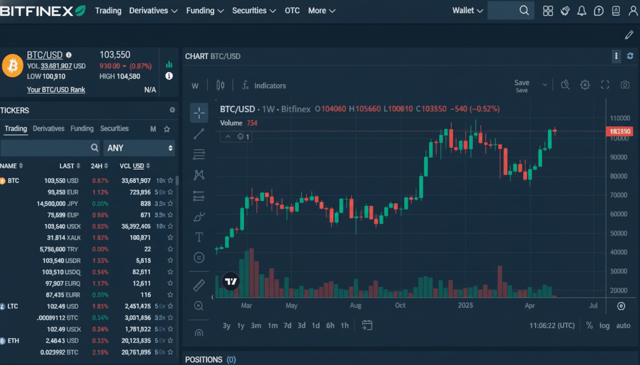Select the Securities tab in tickers
Viewport: 640px width, 365px height.
point(114,128)
